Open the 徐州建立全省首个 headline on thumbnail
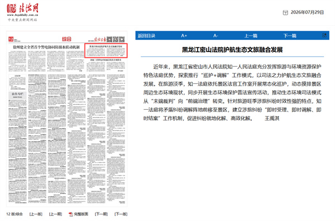This screenshot has width=335, height=221. click(46, 47)
